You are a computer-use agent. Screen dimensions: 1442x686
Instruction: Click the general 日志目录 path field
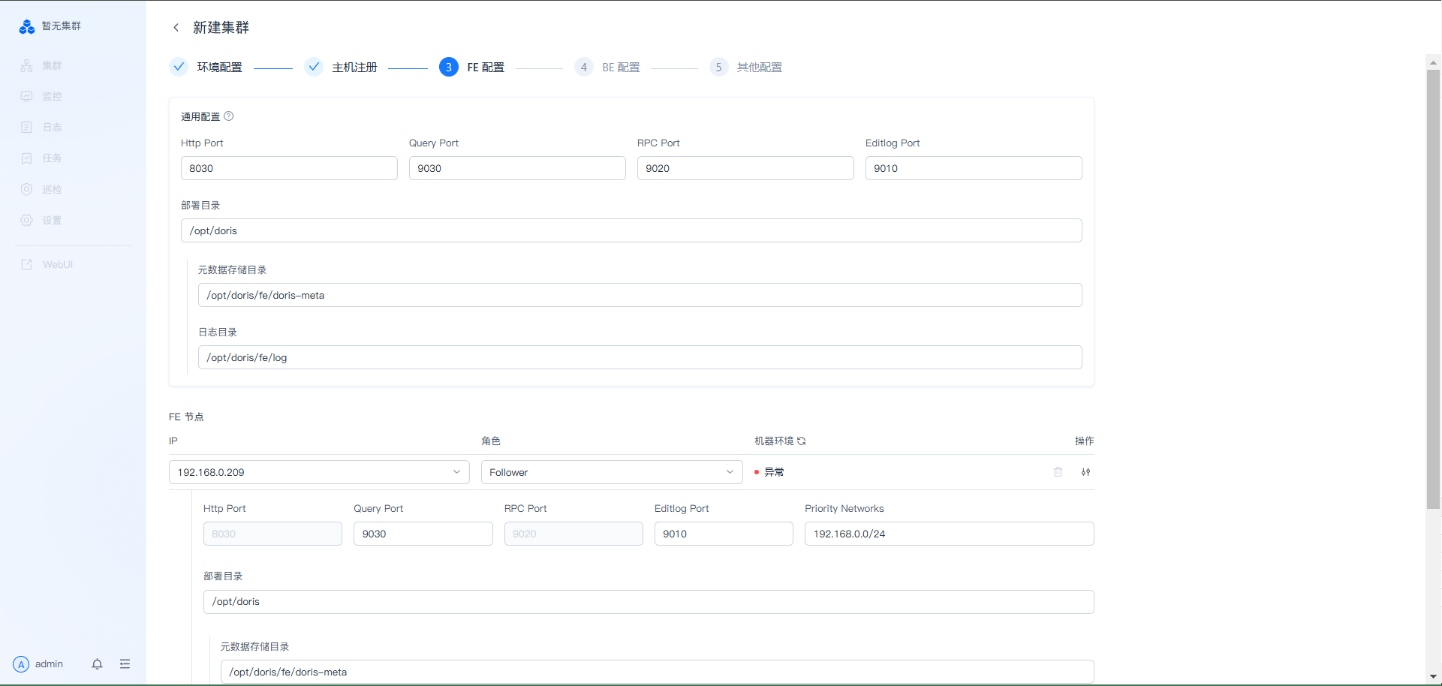coord(640,357)
